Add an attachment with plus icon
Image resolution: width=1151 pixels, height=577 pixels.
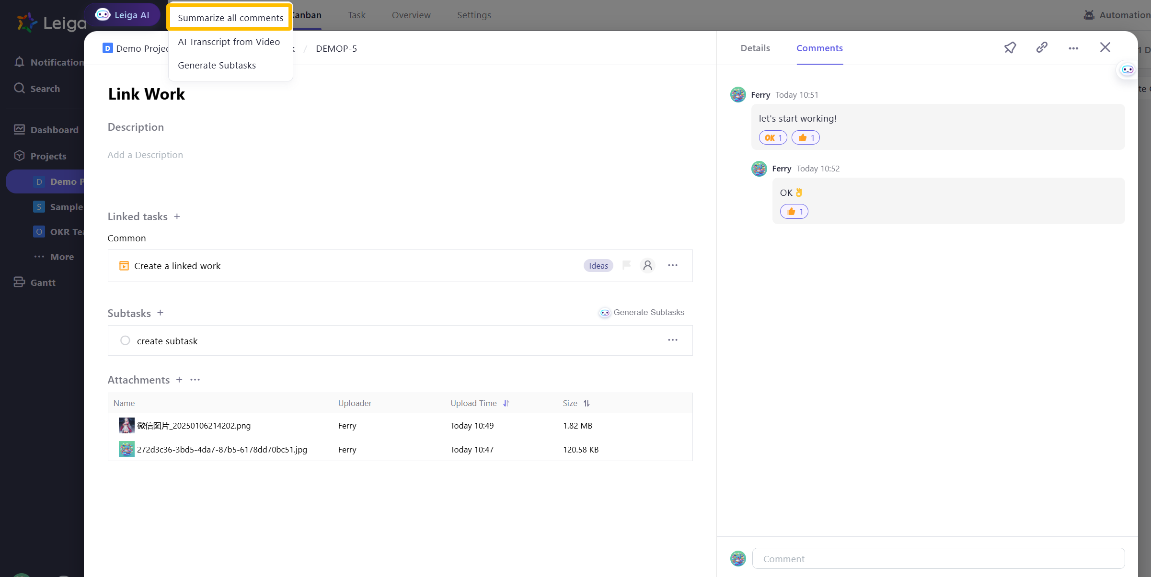point(179,380)
